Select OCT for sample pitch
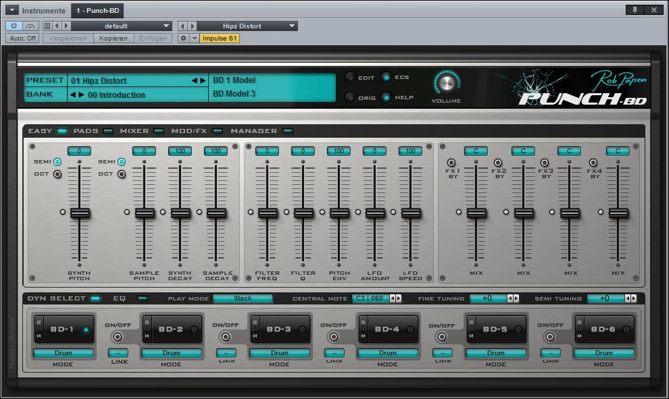Viewport: 669px width, 399px height. 122,174
